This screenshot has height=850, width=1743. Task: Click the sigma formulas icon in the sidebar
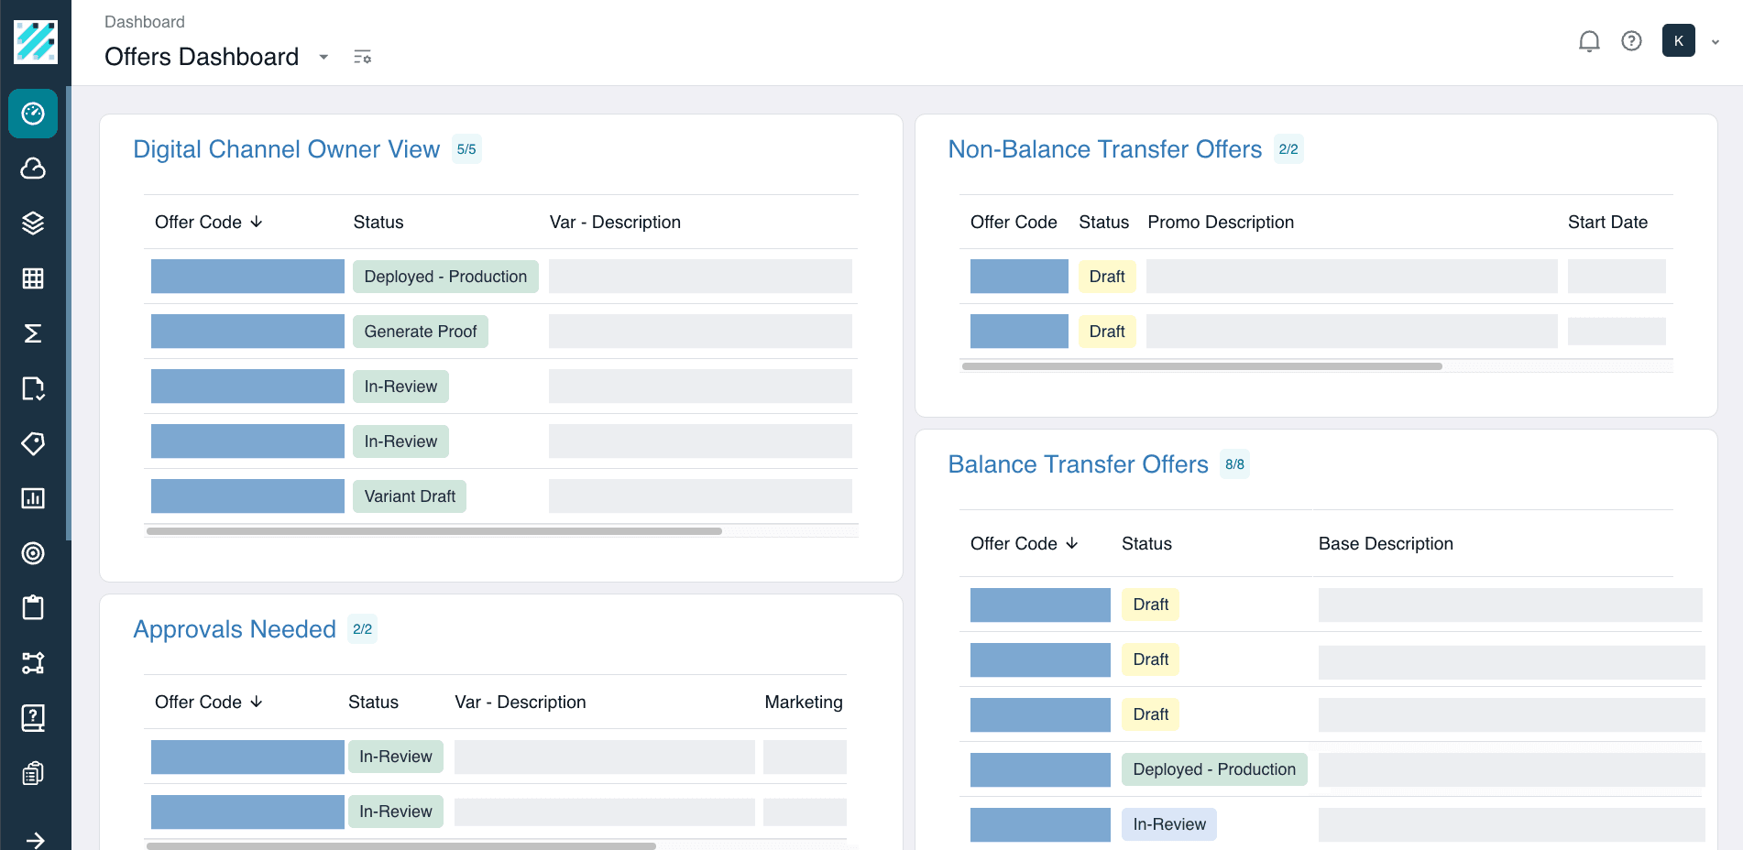click(33, 333)
